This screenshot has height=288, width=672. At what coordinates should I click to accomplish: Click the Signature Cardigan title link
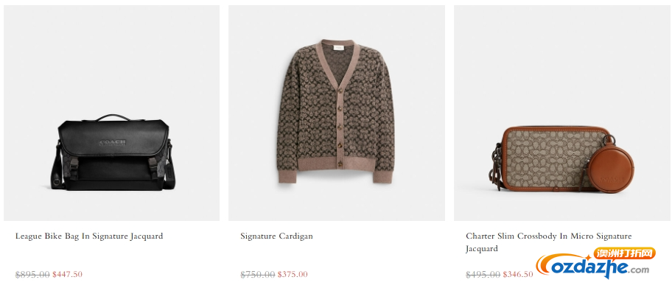click(276, 236)
